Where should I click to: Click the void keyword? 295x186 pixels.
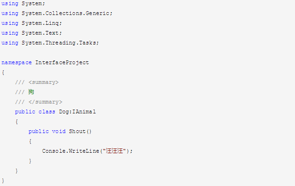tap(59, 131)
